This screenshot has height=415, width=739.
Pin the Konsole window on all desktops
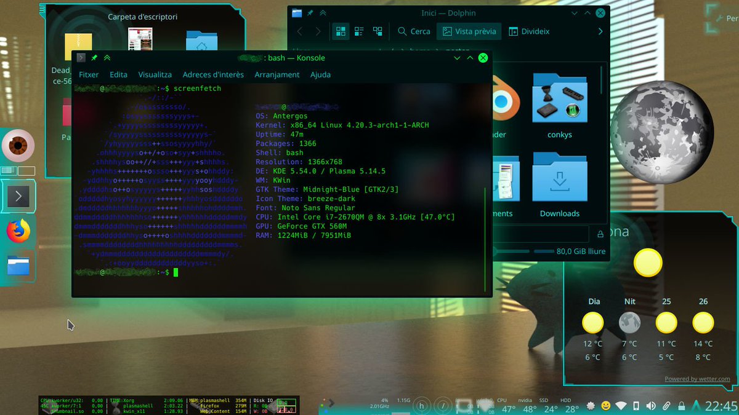point(94,58)
